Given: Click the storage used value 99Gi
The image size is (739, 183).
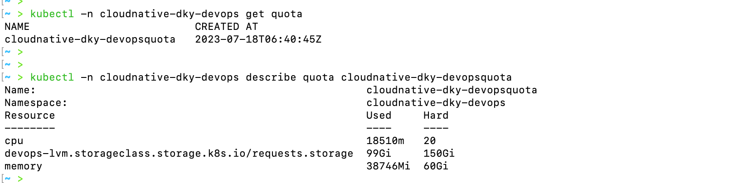Looking at the screenshot, I should pos(379,154).
